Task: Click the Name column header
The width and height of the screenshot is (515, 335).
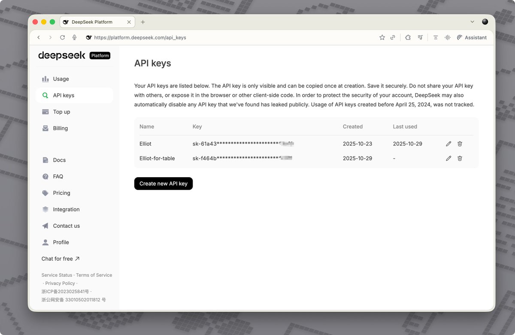Action: pos(147,127)
